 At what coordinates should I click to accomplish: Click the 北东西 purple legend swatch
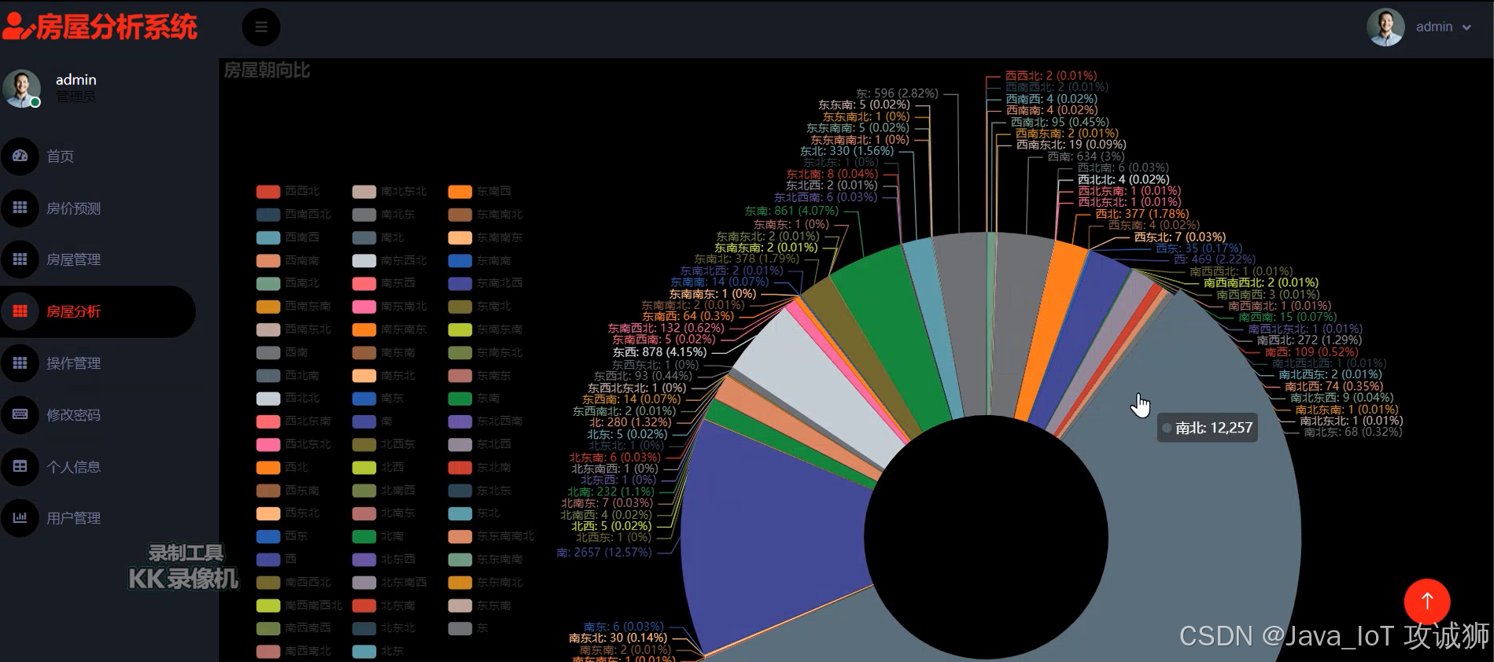click(x=363, y=559)
